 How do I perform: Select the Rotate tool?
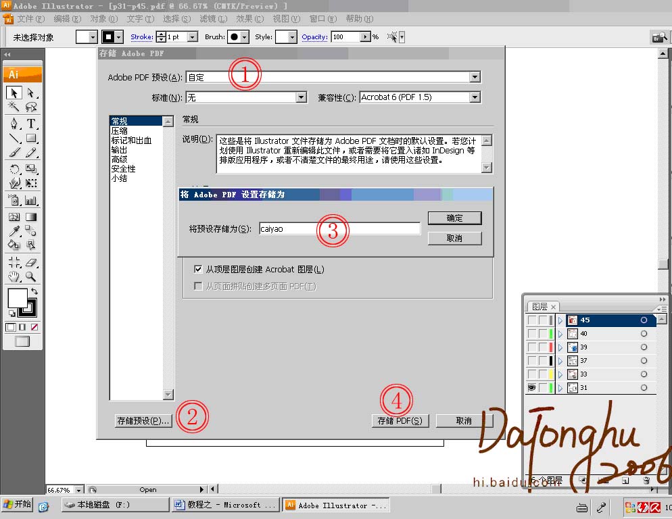click(14, 169)
